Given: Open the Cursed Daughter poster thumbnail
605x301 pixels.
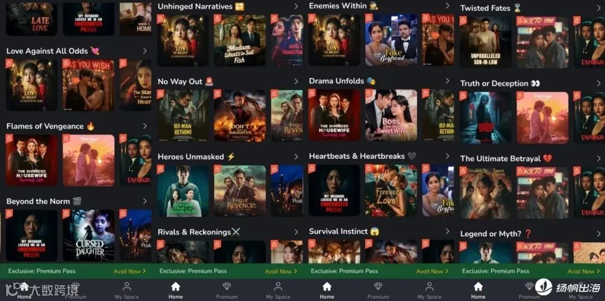Looking at the screenshot, I should pyautogui.click(x=89, y=236).
